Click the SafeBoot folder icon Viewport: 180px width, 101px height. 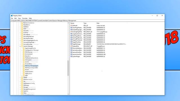click(x=22, y=27)
